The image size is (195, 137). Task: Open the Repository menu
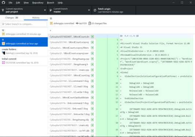(x=38, y=3)
